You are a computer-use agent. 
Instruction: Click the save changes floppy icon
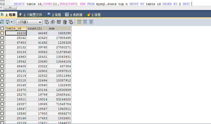59,22
